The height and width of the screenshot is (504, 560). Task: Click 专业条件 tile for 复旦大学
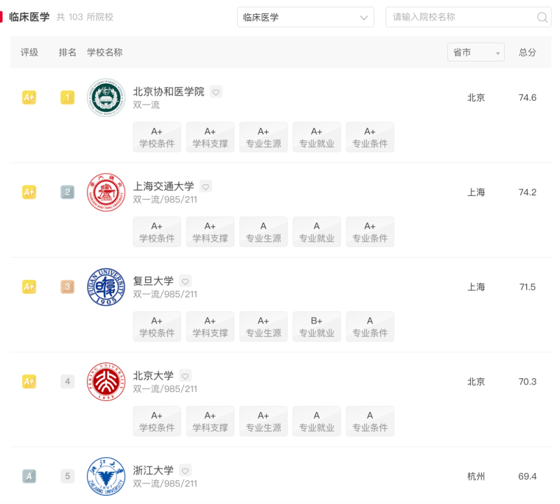[x=370, y=326]
